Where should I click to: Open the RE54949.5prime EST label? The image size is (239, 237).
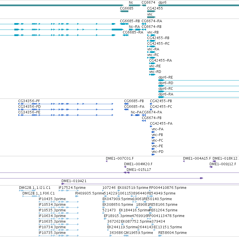coord(161,193)
